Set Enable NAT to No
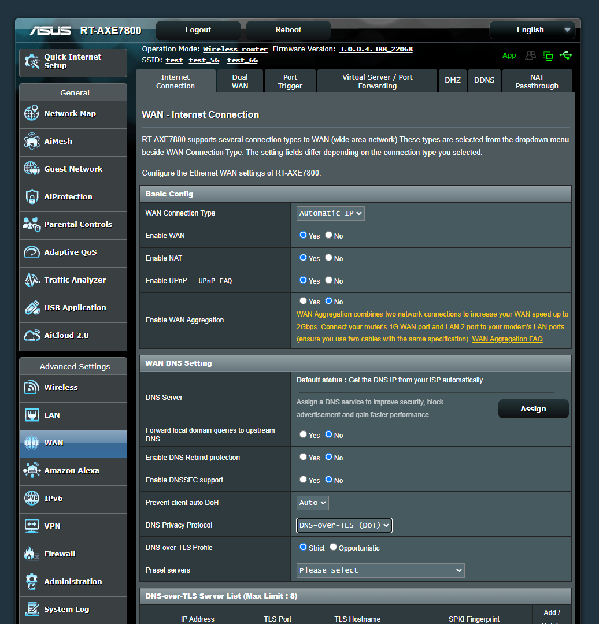The image size is (599, 624). point(328,258)
